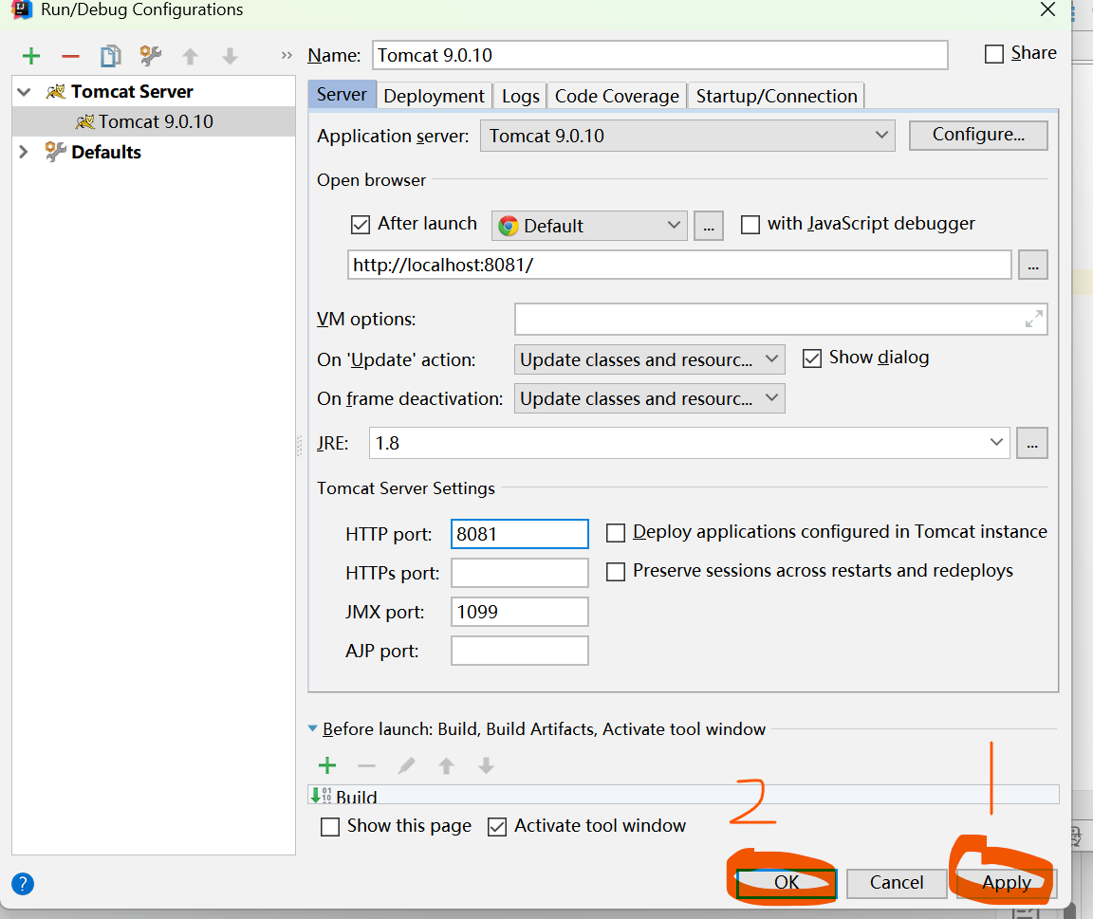Screen dimensions: 1093x919
Task: Copy configuration icon in toolbar
Action: [x=110, y=56]
